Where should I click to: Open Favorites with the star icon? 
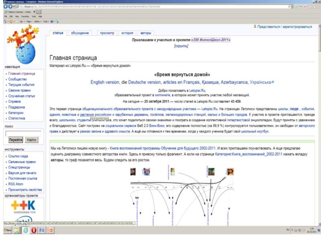(314, 7)
